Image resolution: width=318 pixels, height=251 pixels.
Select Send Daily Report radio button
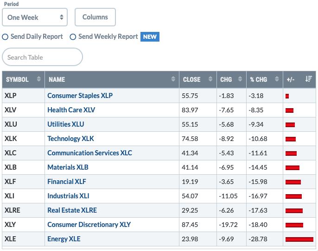(x=5, y=37)
